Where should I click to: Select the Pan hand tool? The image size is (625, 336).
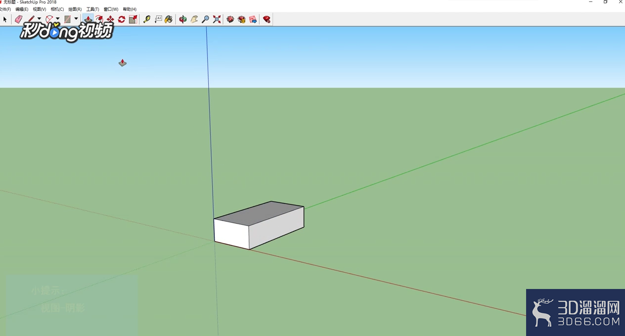point(194,19)
